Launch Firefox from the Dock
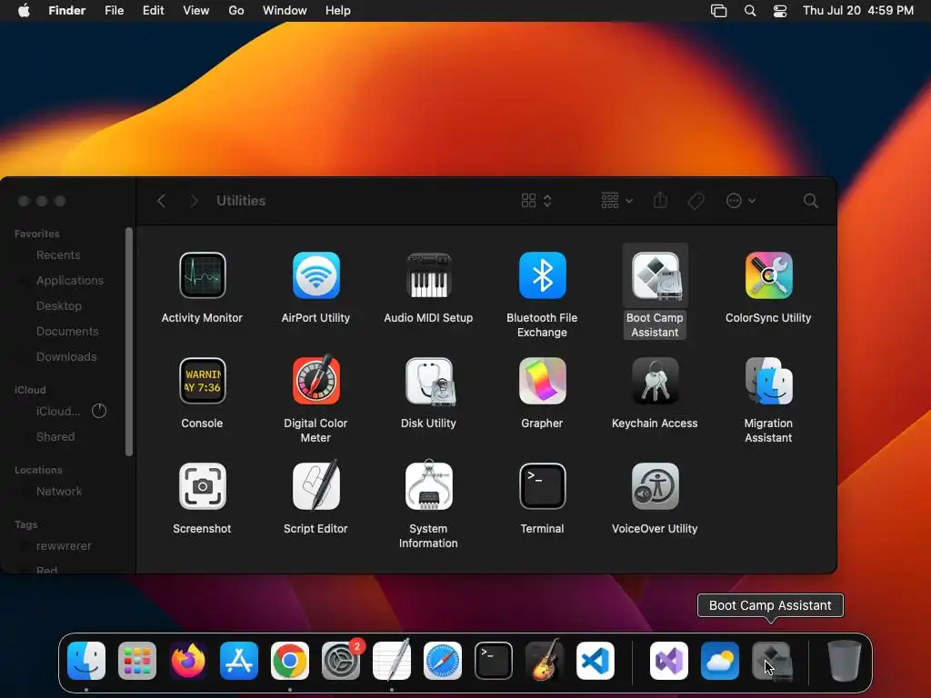This screenshot has width=931, height=698. coord(188,660)
